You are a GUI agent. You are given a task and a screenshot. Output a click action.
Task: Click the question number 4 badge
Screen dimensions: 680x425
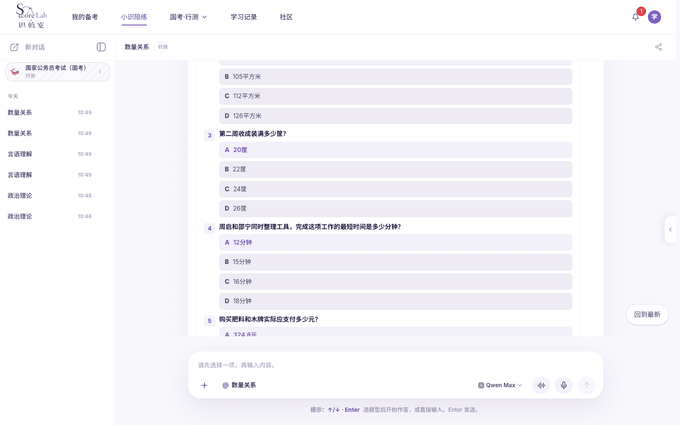pos(210,229)
